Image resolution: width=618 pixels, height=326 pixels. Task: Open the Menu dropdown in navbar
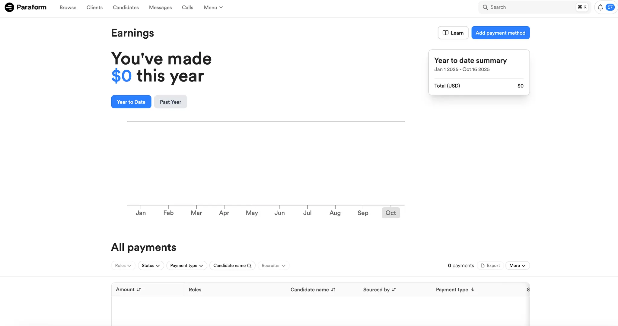point(213,7)
